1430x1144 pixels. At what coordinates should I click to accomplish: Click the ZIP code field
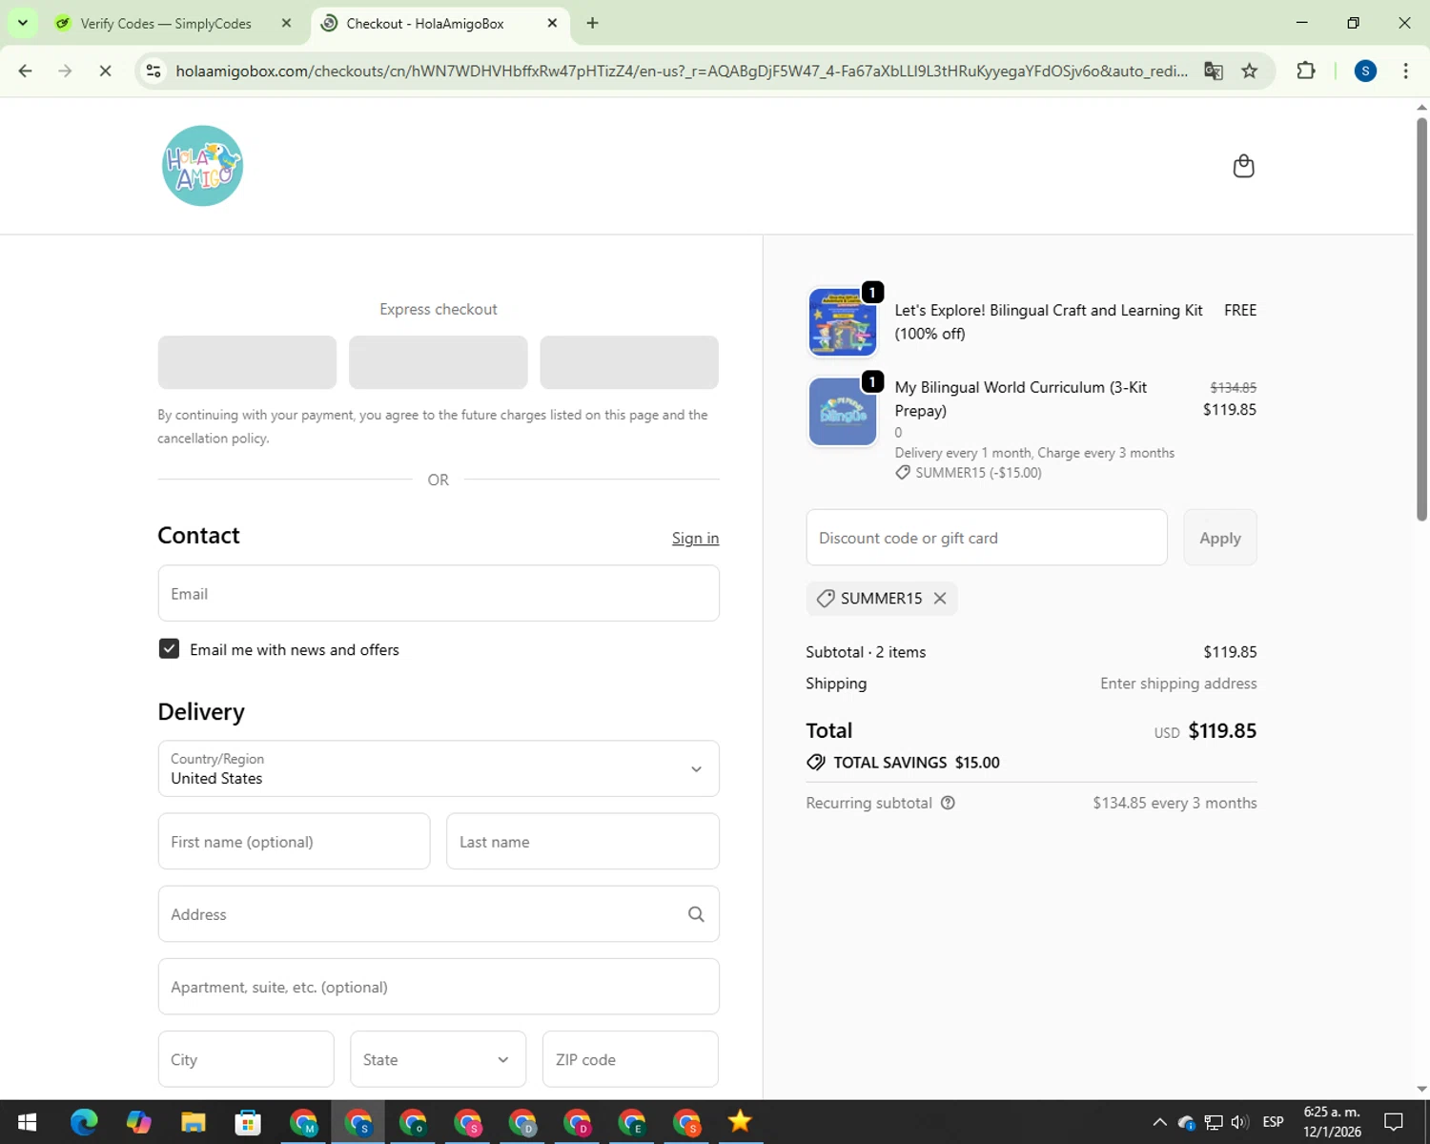630,1059
